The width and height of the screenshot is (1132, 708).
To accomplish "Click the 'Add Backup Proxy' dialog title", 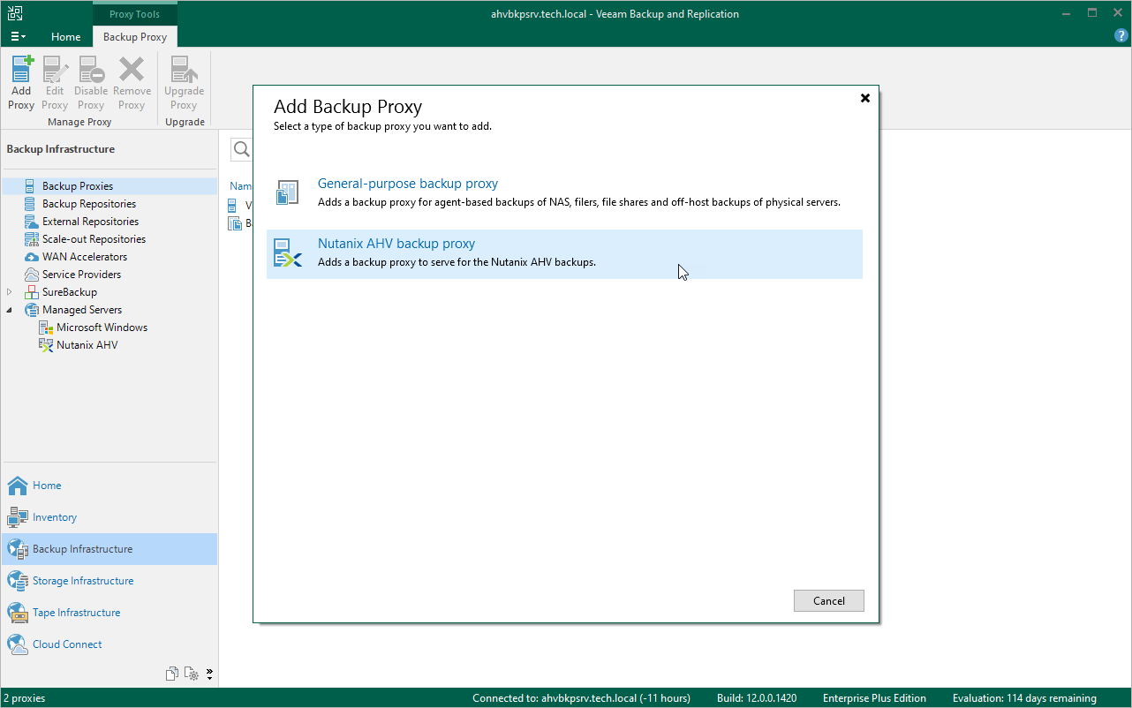I will [x=348, y=107].
